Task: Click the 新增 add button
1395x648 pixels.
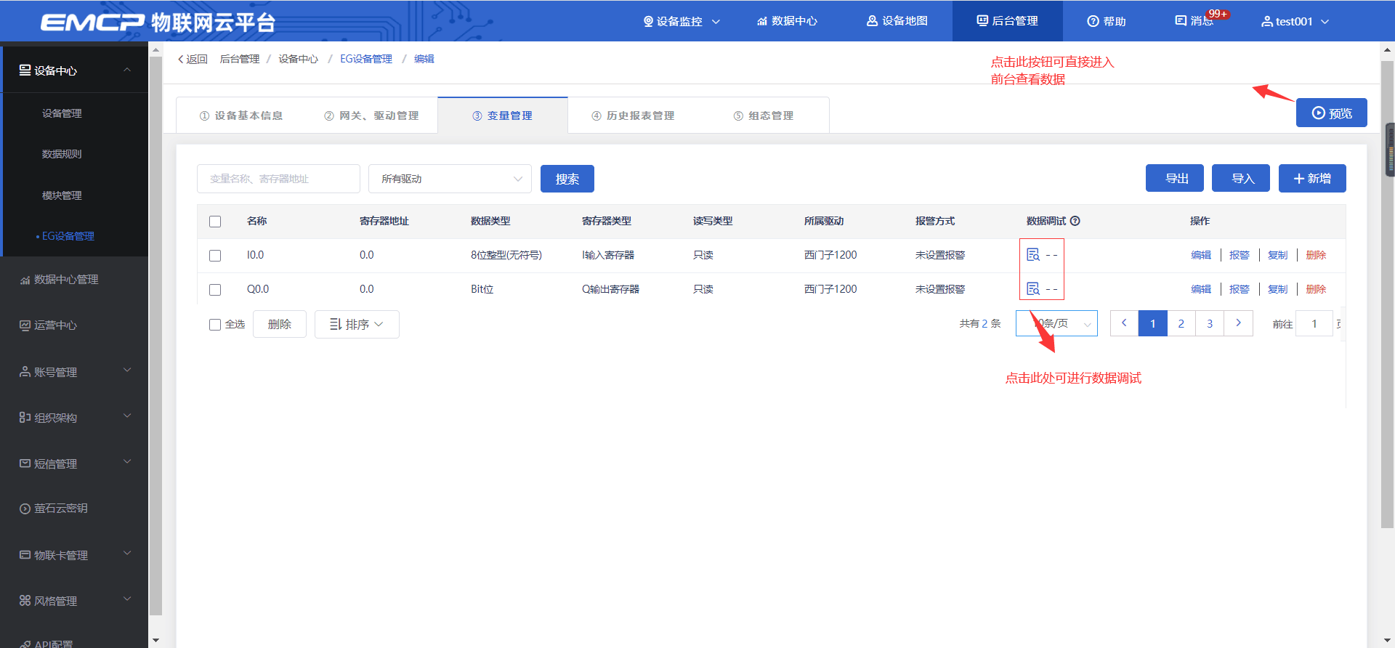Action: coord(1312,178)
